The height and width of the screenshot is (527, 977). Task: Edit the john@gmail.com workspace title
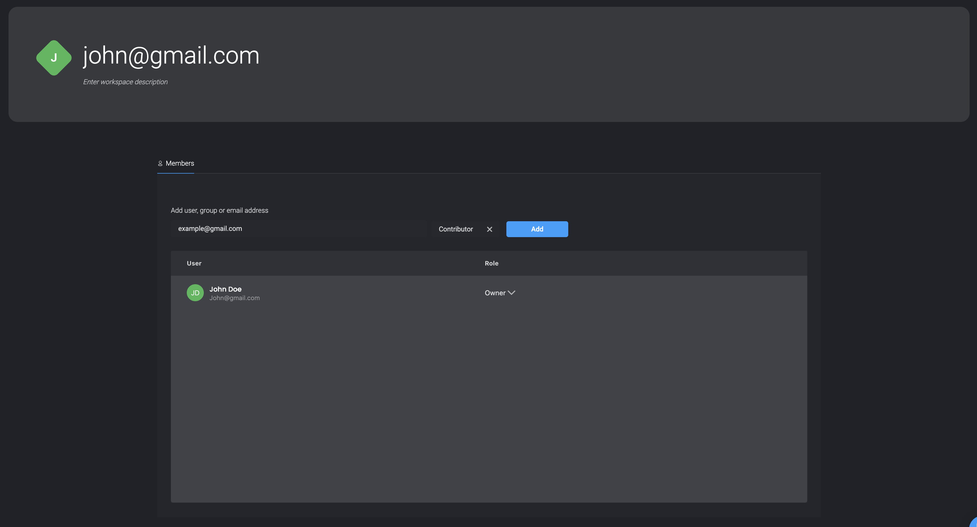tap(171, 56)
